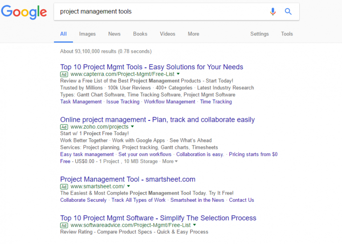This screenshot has width=342, height=244.
Task: Expand More pricing options in Zoho ad
Action: click(x=170, y=161)
